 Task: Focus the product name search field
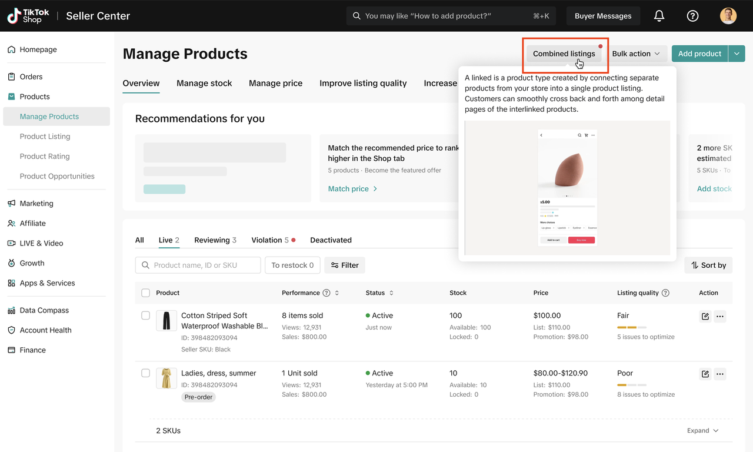coord(204,265)
